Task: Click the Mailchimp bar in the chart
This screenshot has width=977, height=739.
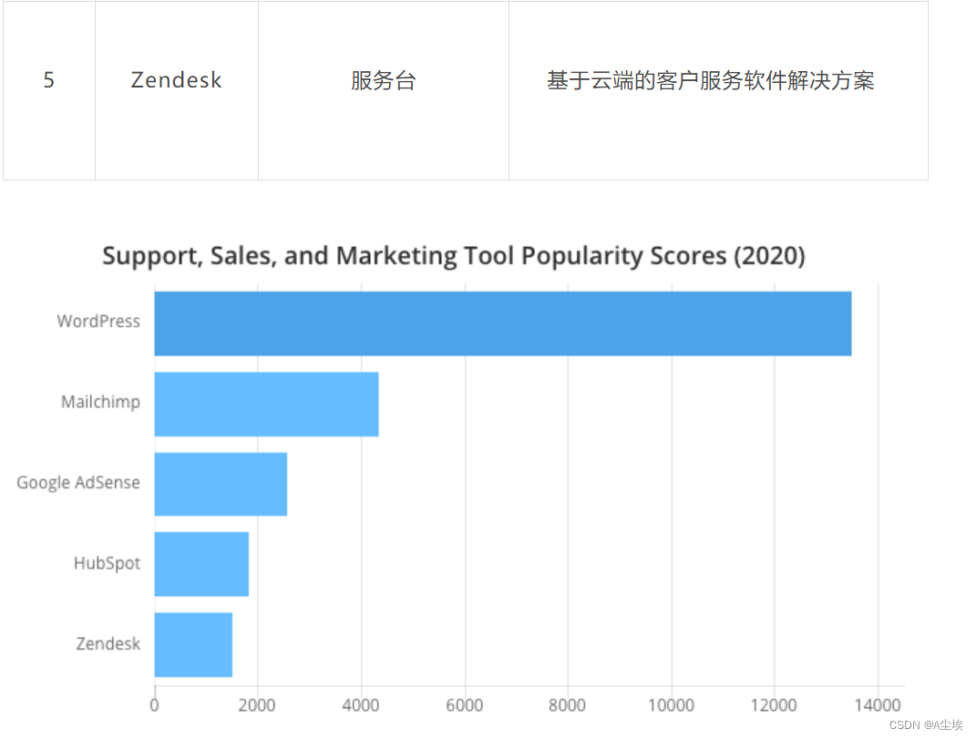Action: coord(267,404)
